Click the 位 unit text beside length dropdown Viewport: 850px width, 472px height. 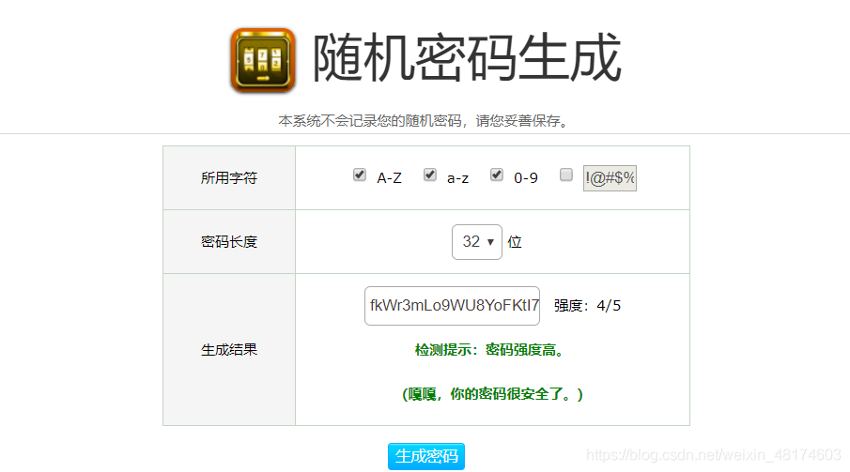pos(515,242)
